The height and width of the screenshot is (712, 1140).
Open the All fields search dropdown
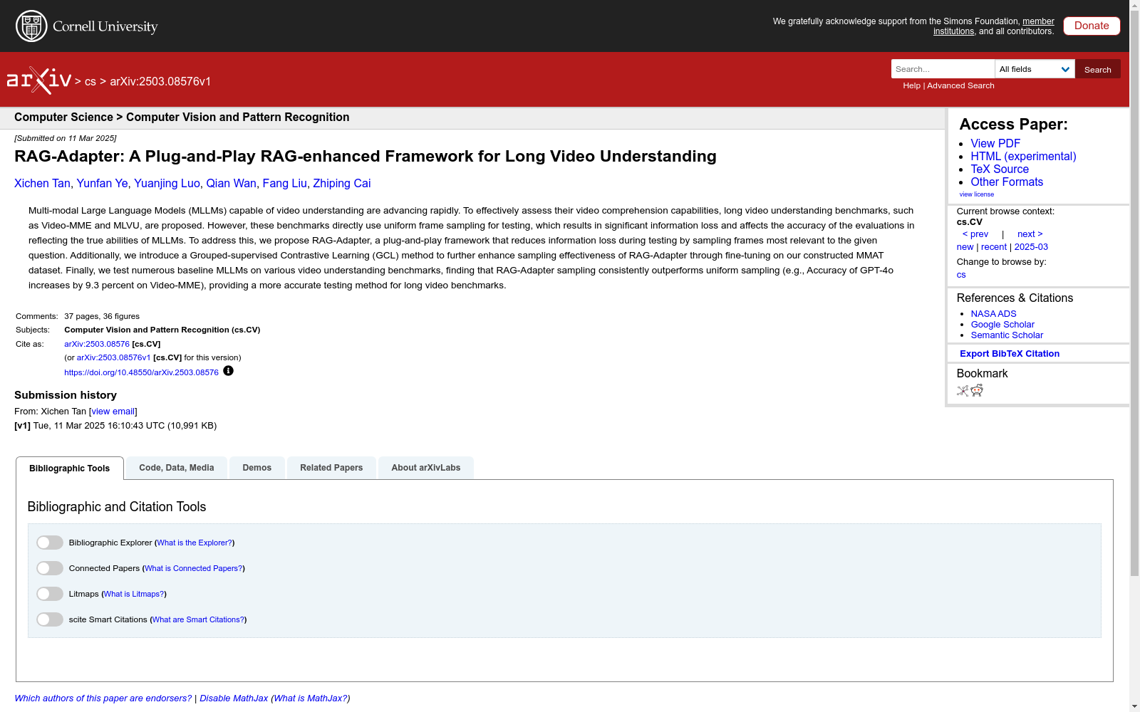pyautogui.click(x=1035, y=69)
